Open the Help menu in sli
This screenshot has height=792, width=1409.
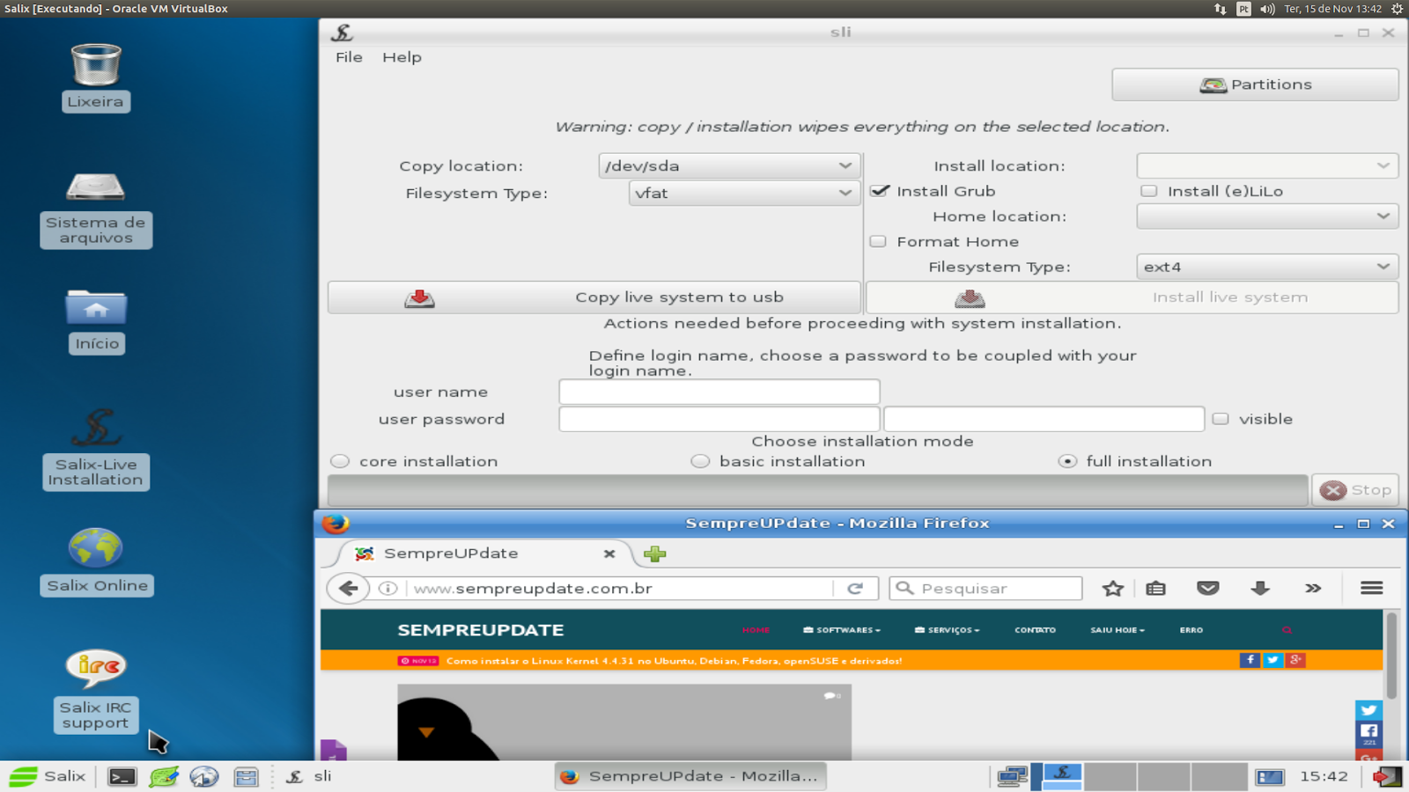pos(402,57)
